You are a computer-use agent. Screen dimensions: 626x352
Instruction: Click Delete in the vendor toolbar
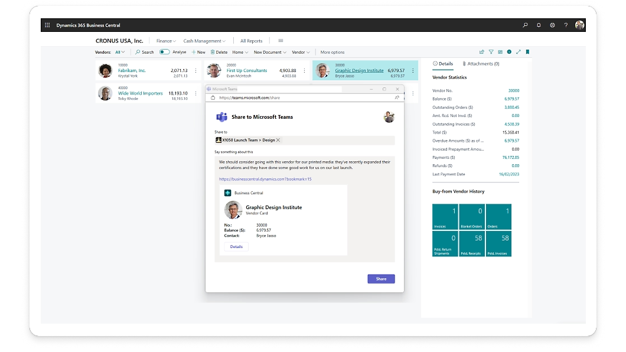(219, 53)
